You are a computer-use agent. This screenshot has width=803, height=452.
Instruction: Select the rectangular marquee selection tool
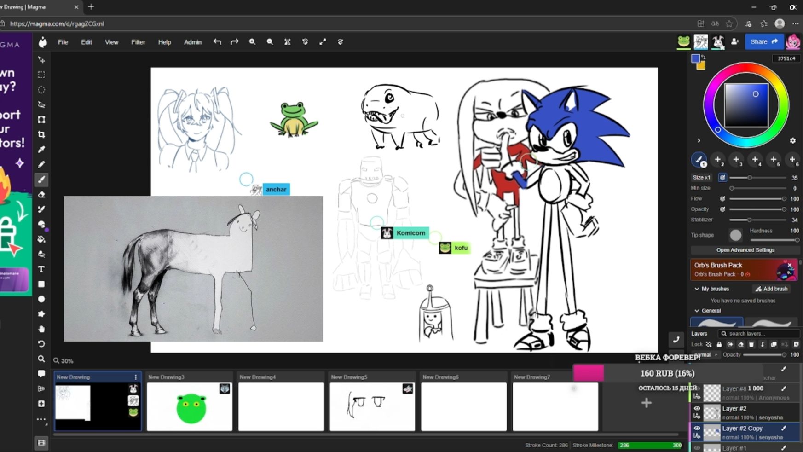click(x=41, y=75)
